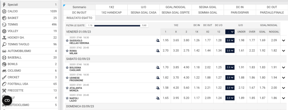Expand more markets for Napoli - Lazio
Image resolution: width=288 pixels, height=110 pixels.
284,98
